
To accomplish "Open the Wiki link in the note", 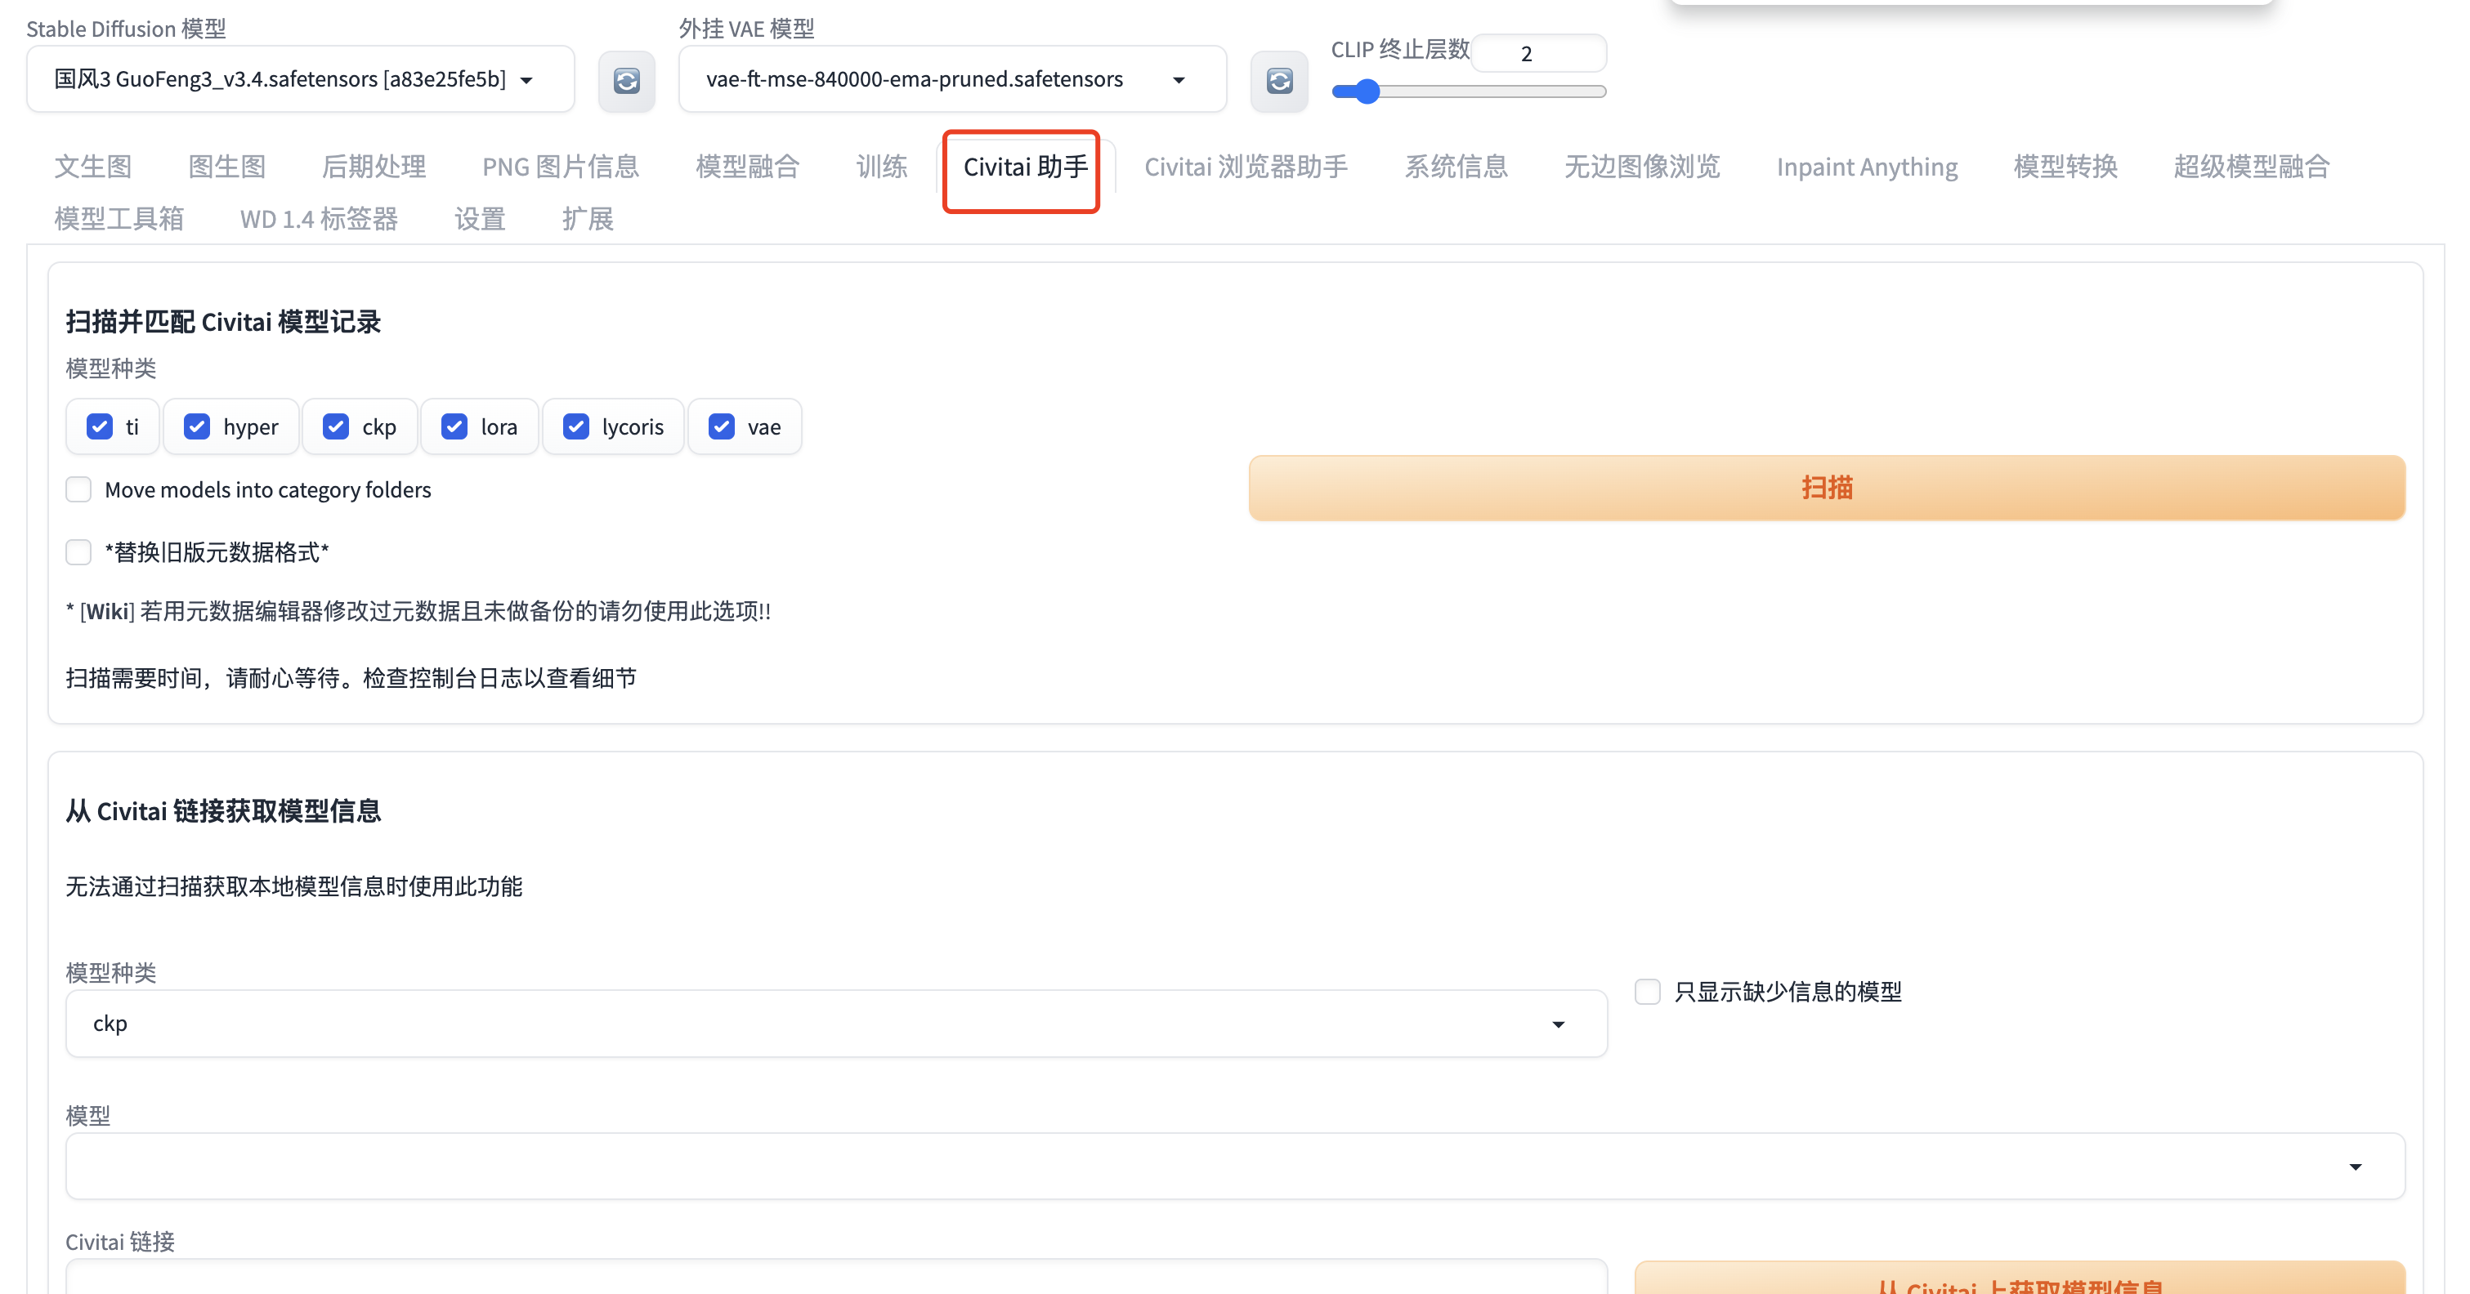I will [107, 612].
